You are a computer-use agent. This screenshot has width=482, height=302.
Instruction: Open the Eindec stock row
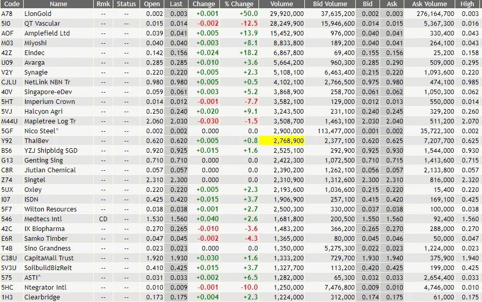(x=35, y=53)
